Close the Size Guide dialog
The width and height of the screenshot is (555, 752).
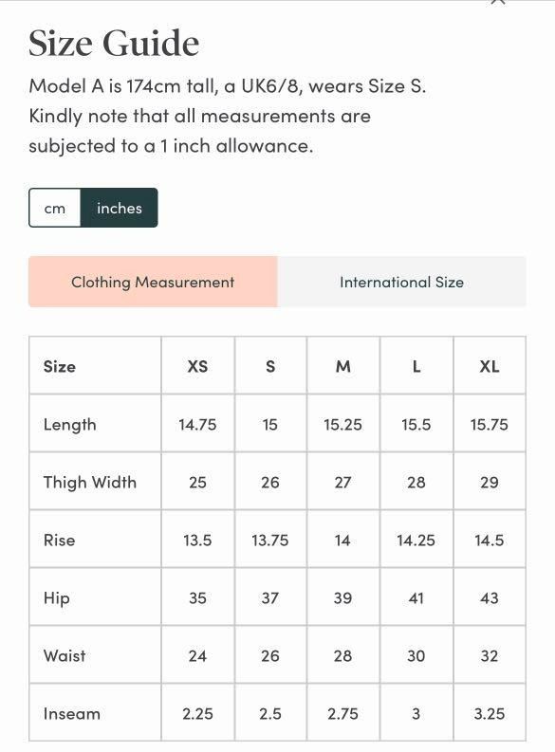(498, 2)
